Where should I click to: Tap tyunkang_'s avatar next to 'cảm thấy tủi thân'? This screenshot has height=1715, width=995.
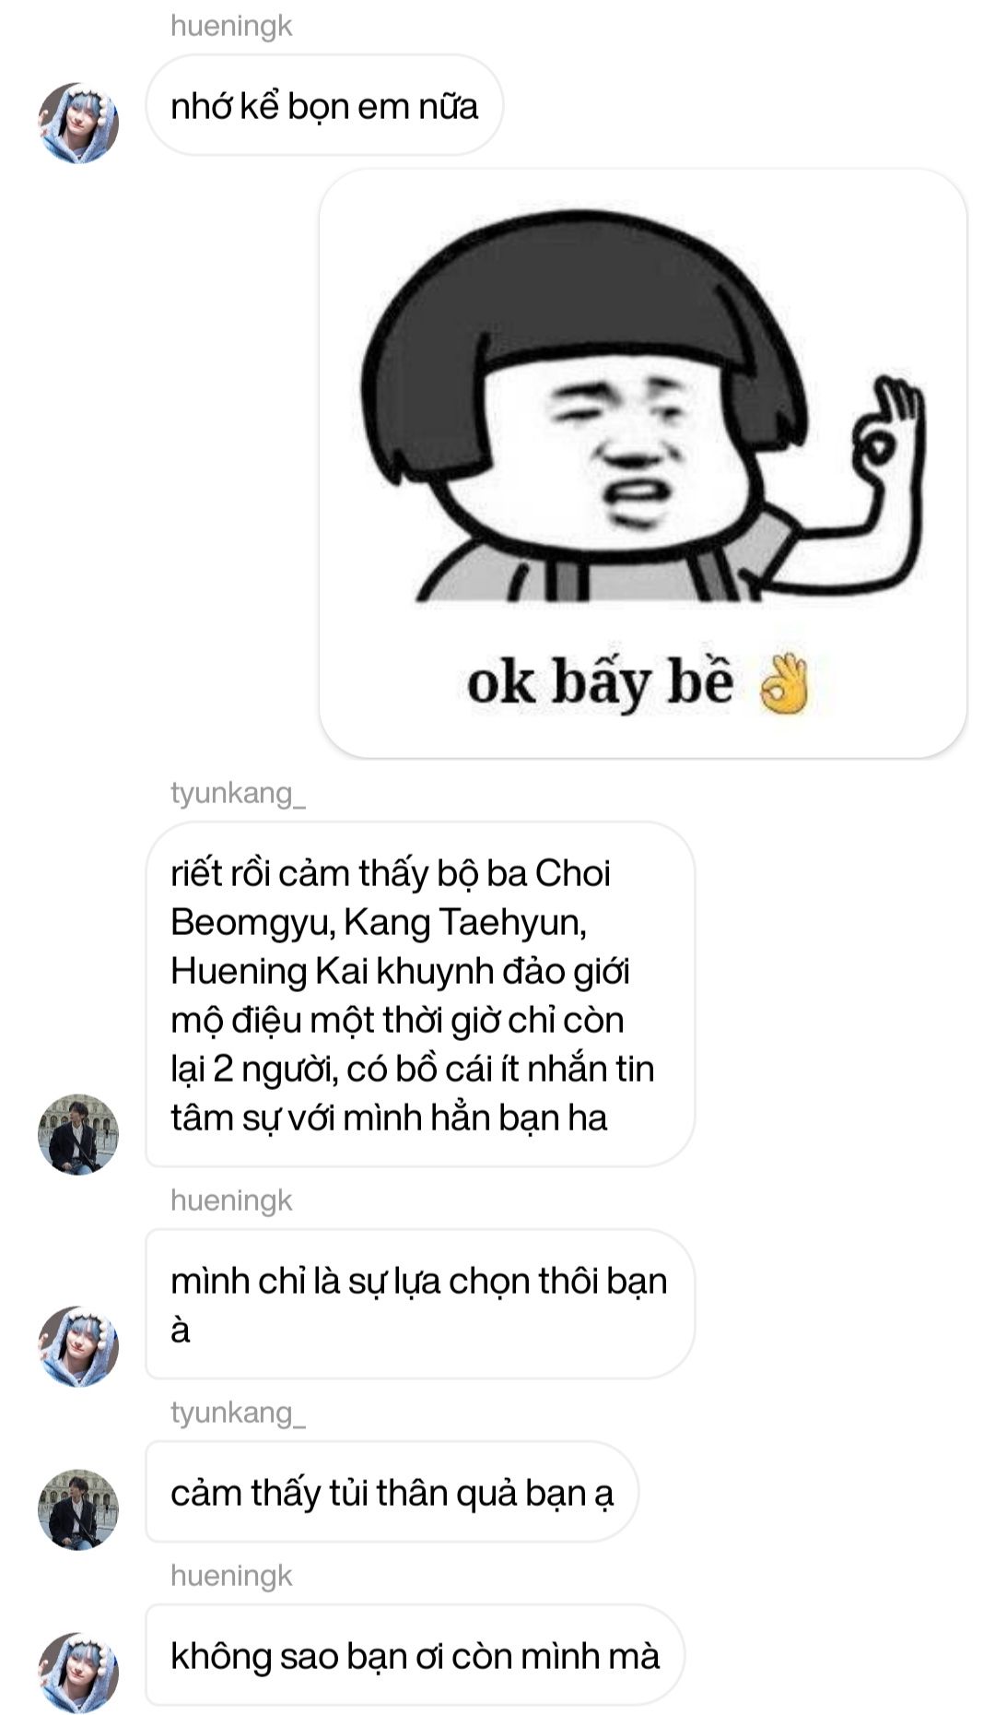pyautogui.click(x=78, y=1509)
